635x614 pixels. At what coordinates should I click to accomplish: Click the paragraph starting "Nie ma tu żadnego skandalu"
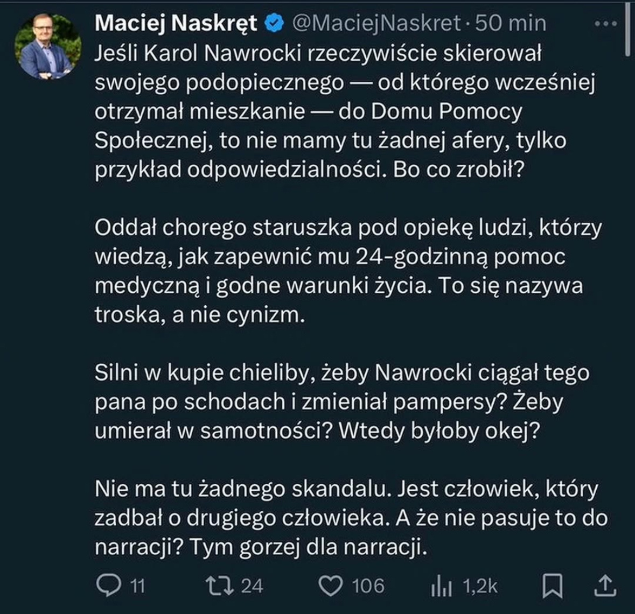point(350,518)
